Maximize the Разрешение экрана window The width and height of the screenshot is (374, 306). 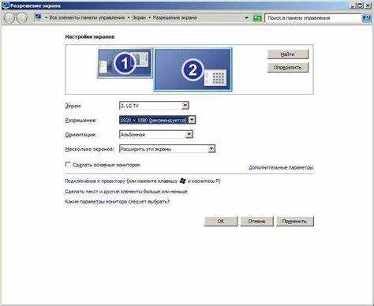click(x=360, y=6)
